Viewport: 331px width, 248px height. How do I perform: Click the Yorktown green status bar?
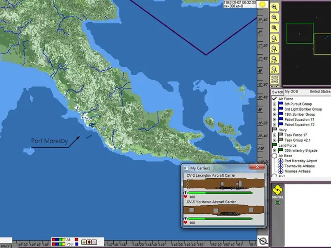(x=220, y=219)
